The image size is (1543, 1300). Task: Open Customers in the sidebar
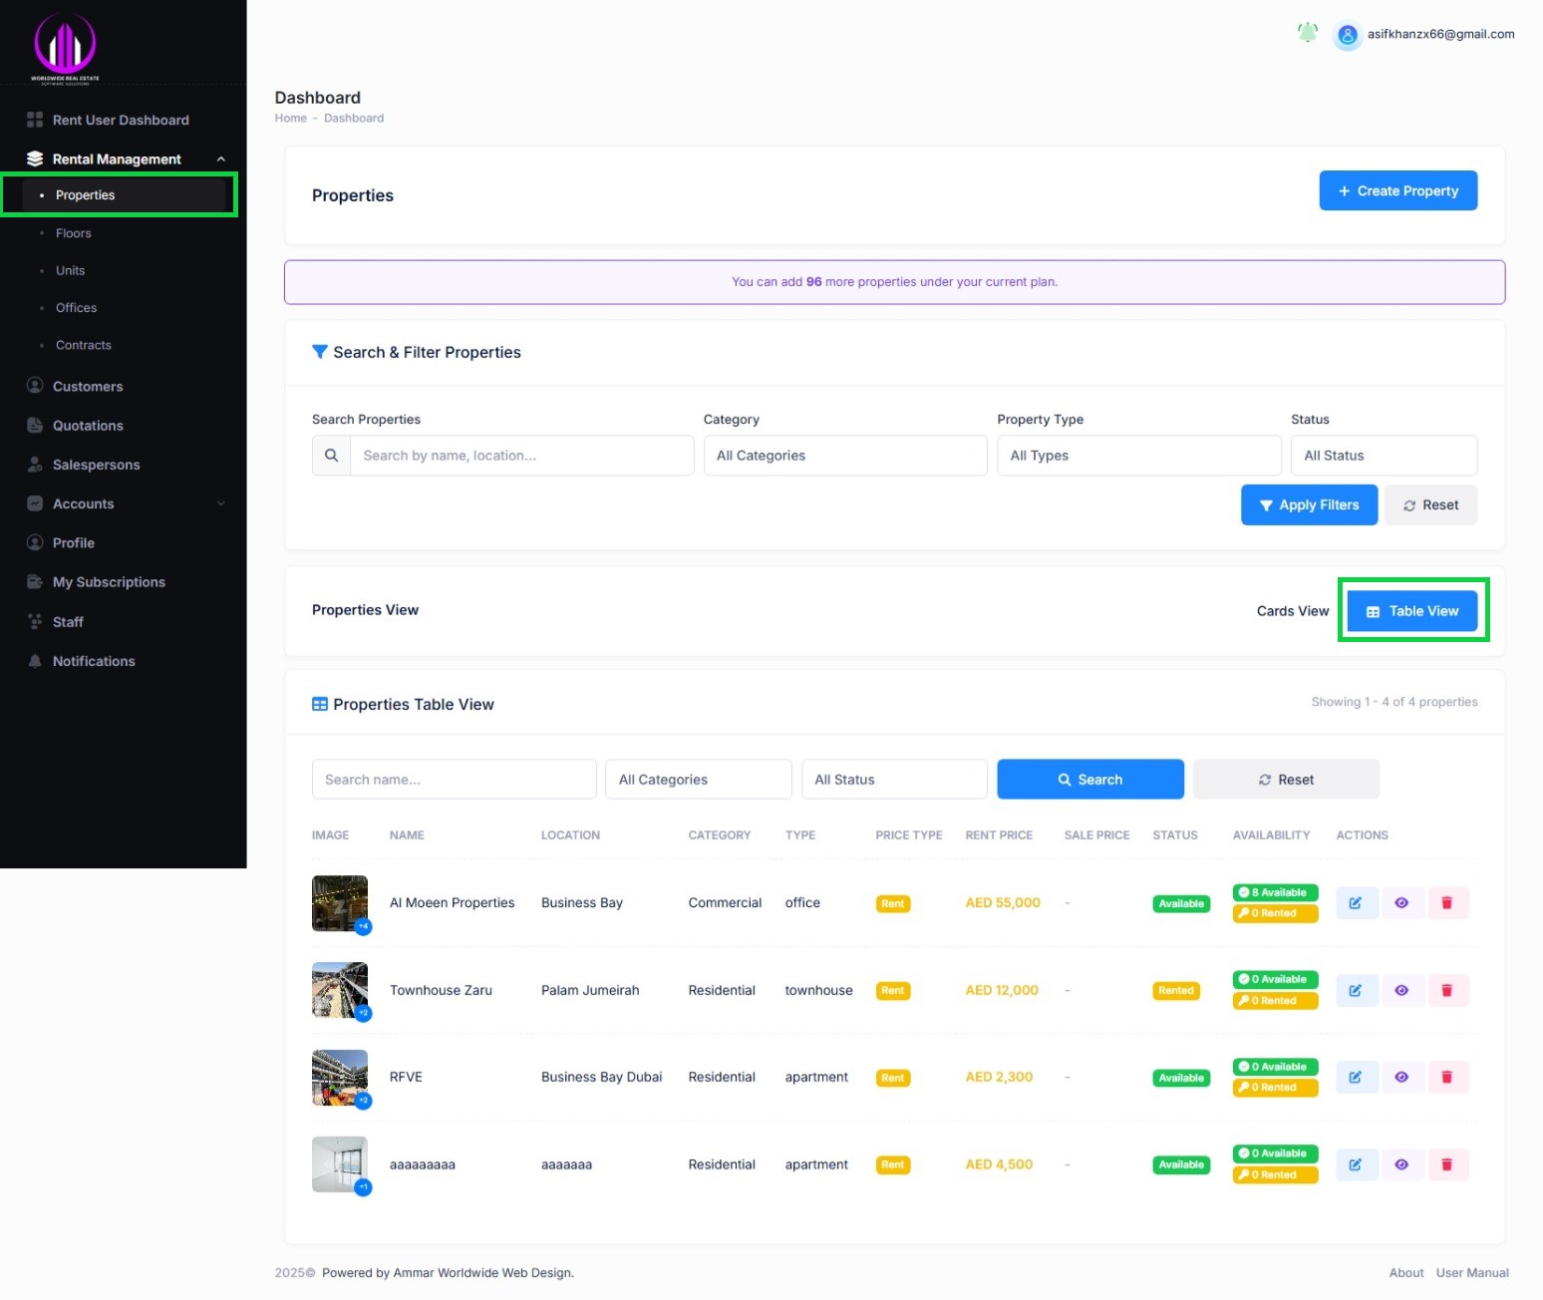[x=88, y=387]
